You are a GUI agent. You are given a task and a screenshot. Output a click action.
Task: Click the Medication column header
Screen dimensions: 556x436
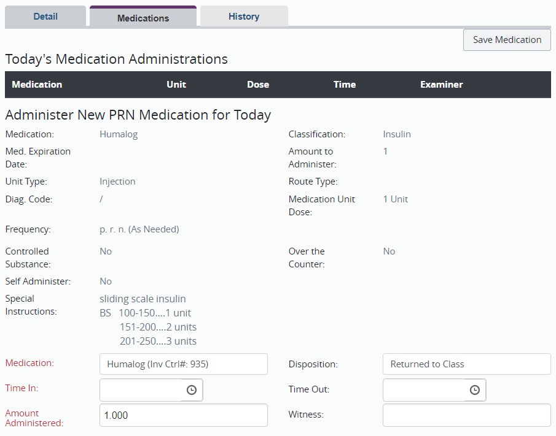click(37, 84)
